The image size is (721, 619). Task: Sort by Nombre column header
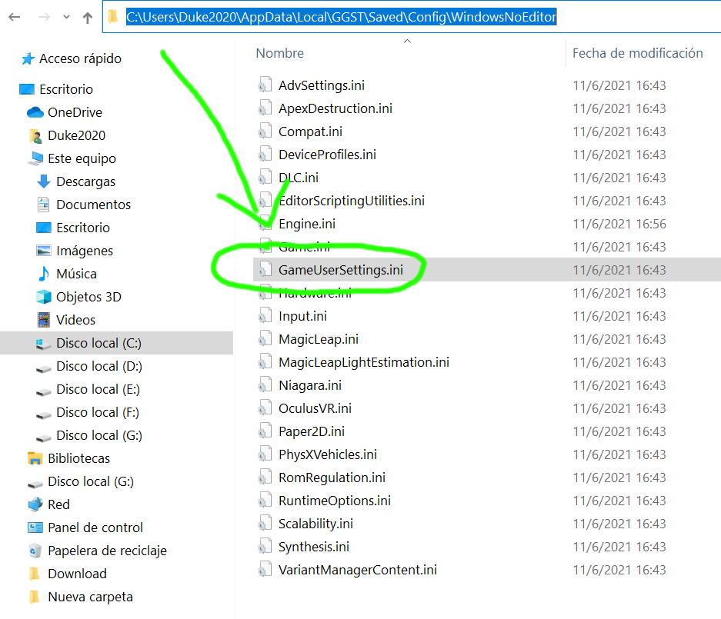(280, 53)
